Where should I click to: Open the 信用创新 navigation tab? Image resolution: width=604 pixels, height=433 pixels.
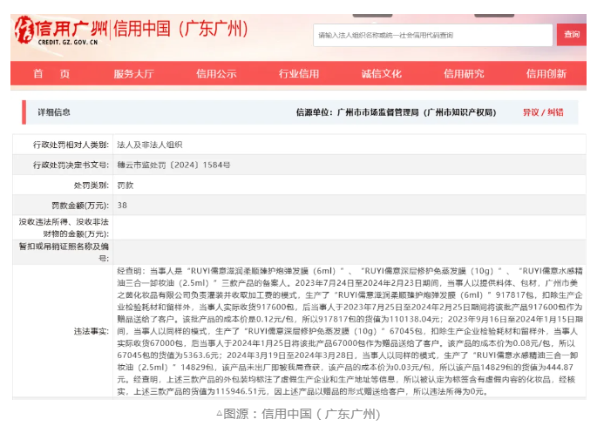click(x=546, y=73)
